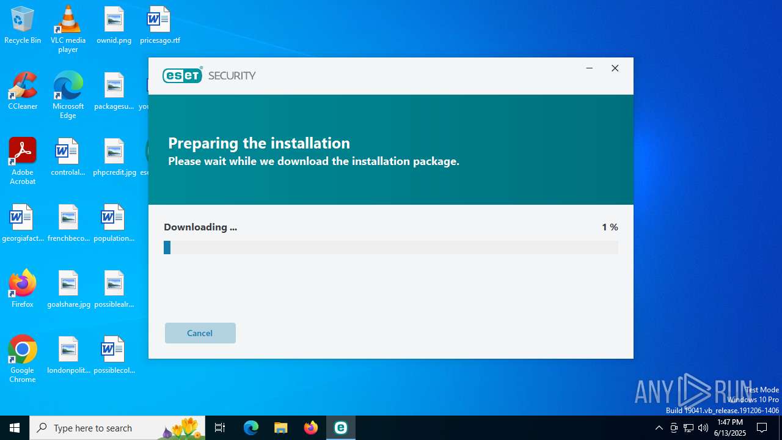Click the 'Downloading ...' status text
This screenshot has width=782, height=440.
tap(200, 227)
